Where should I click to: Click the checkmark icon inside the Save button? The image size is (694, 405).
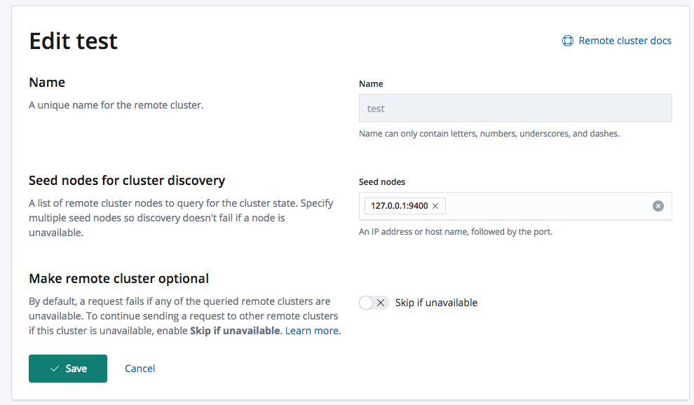click(53, 368)
